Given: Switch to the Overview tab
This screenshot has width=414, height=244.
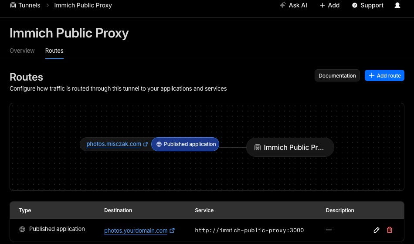Looking at the screenshot, I should (22, 51).
